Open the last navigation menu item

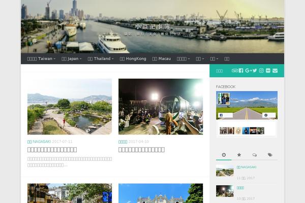[227, 59]
